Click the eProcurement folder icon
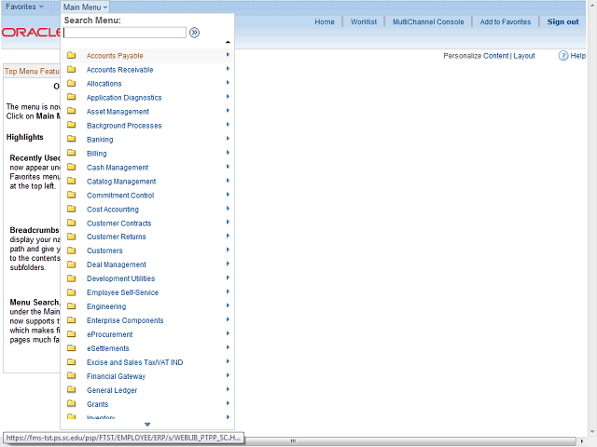This screenshot has width=597, height=447. [71, 334]
